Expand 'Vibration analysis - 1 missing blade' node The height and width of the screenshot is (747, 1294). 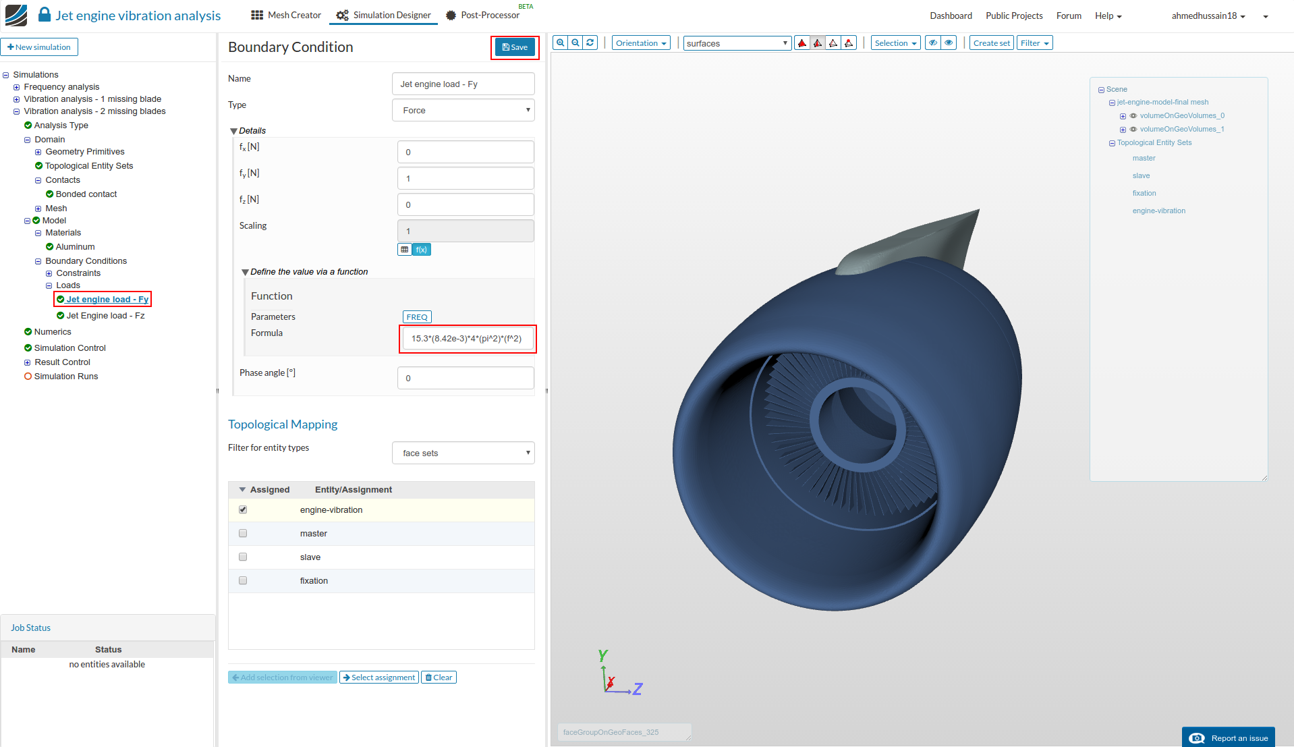tap(17, 99)
